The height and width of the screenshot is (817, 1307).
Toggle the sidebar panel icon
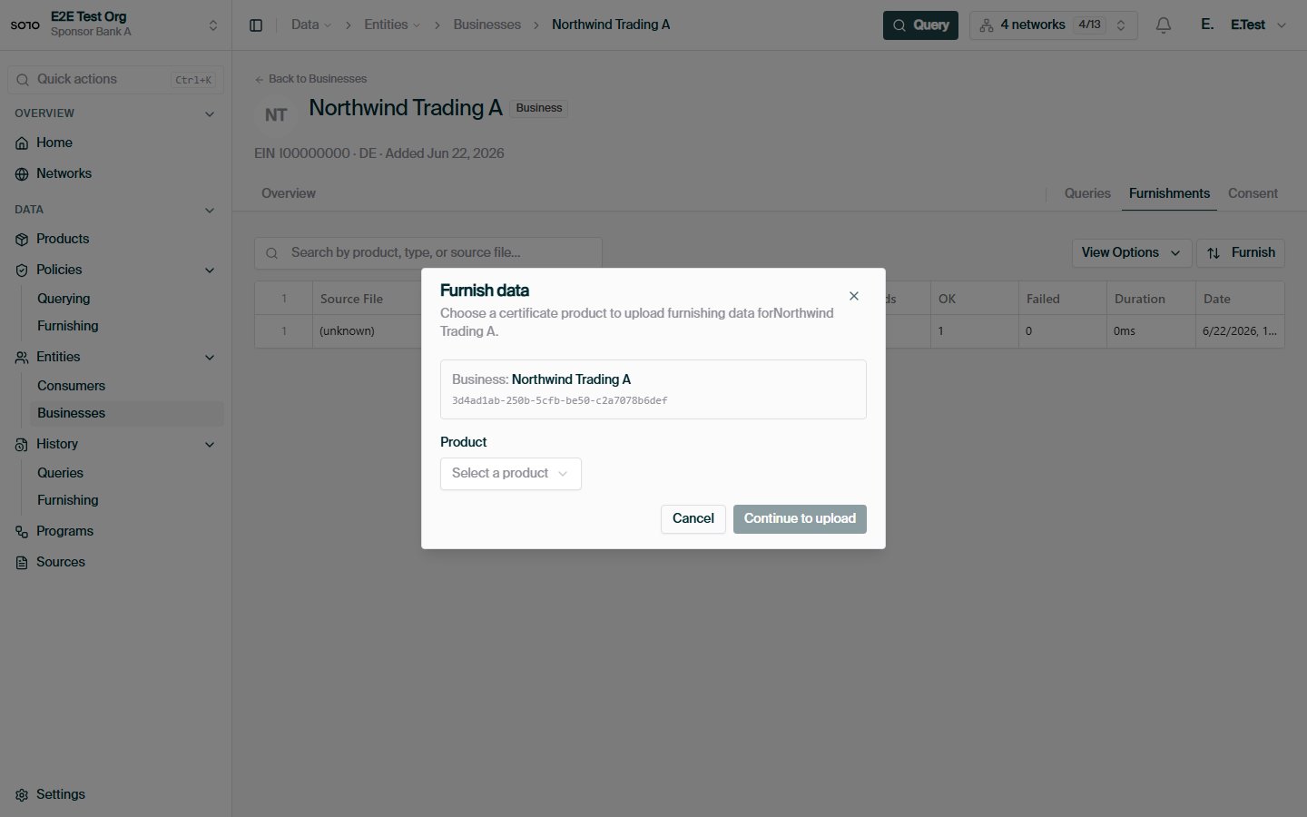pyautogui.click(x=256, y=25)
